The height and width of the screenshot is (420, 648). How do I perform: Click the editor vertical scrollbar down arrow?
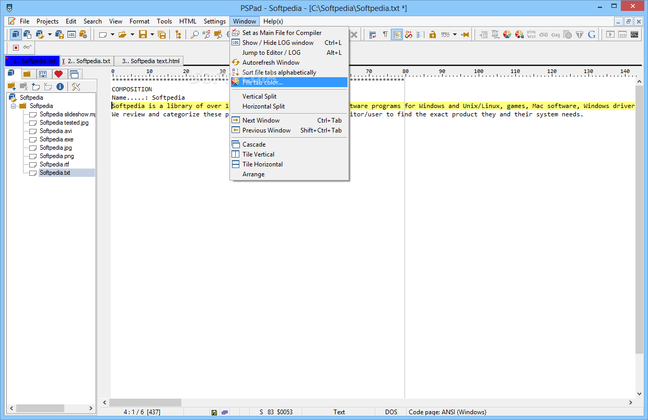(639, 394)
